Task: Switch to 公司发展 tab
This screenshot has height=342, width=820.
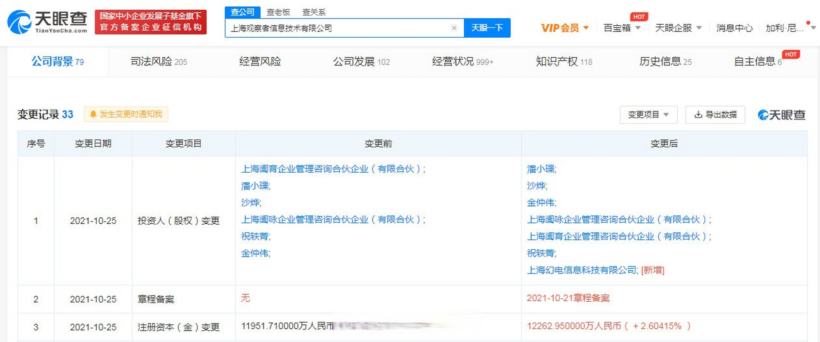Action: tap(361, 61)
